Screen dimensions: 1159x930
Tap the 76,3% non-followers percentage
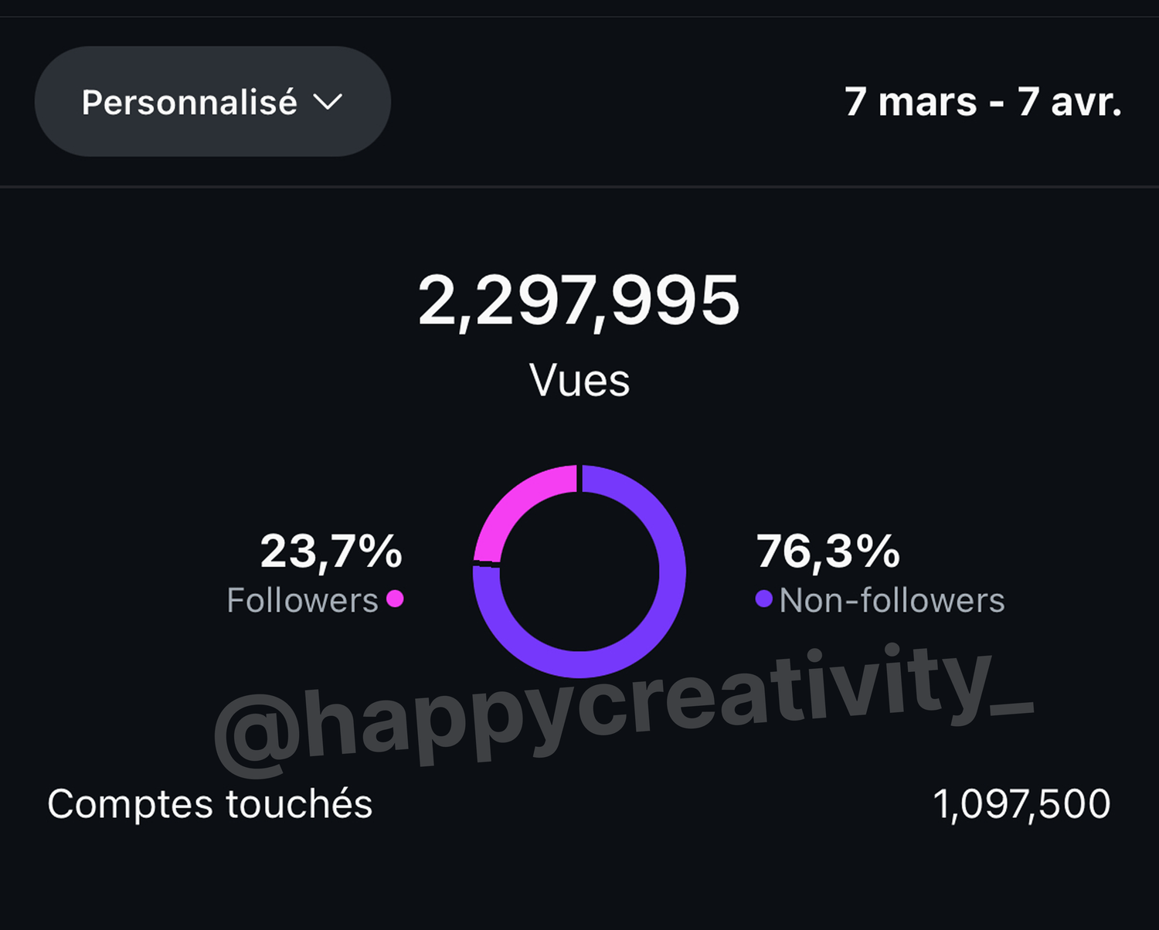tap(828, 552)
